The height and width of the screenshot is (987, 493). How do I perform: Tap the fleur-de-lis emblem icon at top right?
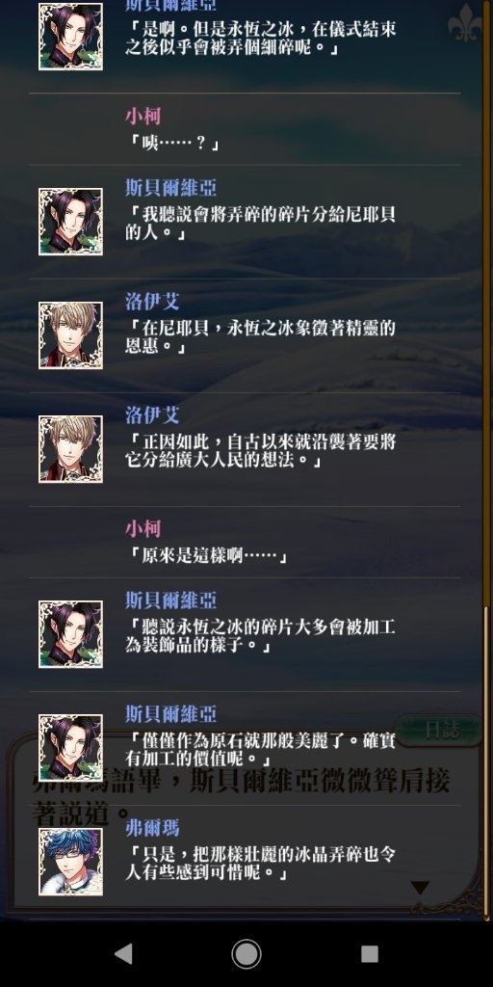coord(465,23)
